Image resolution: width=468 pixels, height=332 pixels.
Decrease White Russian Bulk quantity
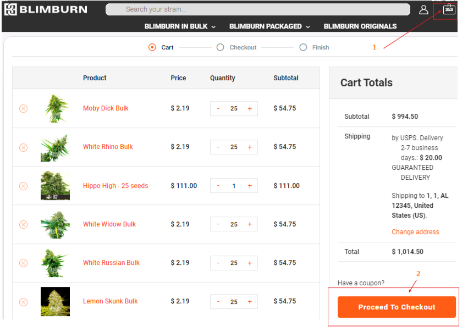click(218, 263)
